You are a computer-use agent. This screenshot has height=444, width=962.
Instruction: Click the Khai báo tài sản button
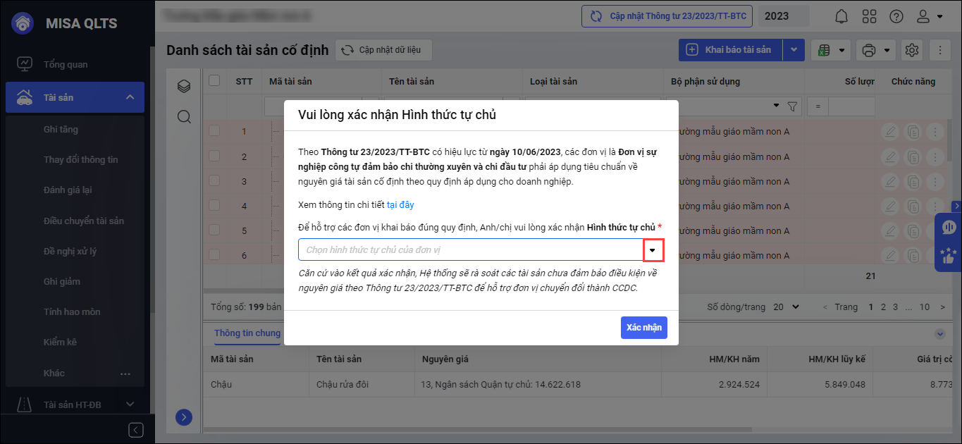[731, 50]
